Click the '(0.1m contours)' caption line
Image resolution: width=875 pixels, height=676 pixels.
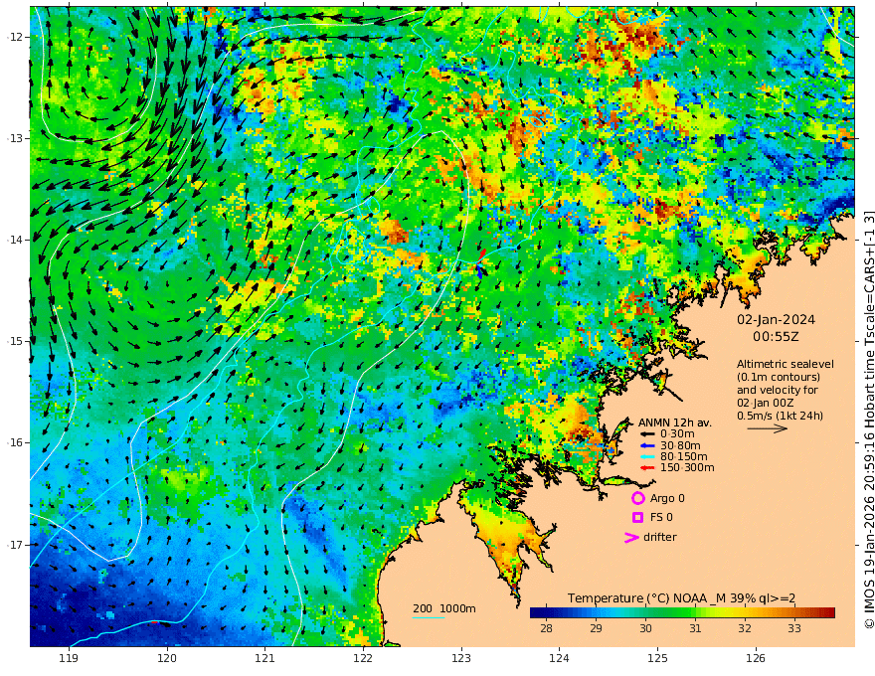coord(779,377)
